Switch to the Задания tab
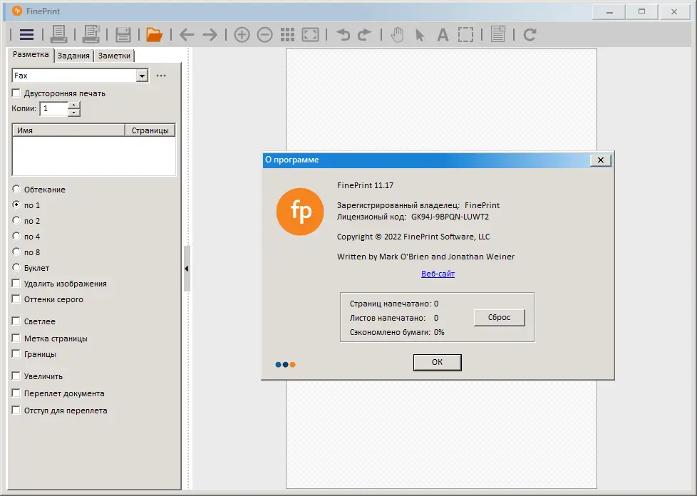This screenshot has height=496, width=697. 73,56
